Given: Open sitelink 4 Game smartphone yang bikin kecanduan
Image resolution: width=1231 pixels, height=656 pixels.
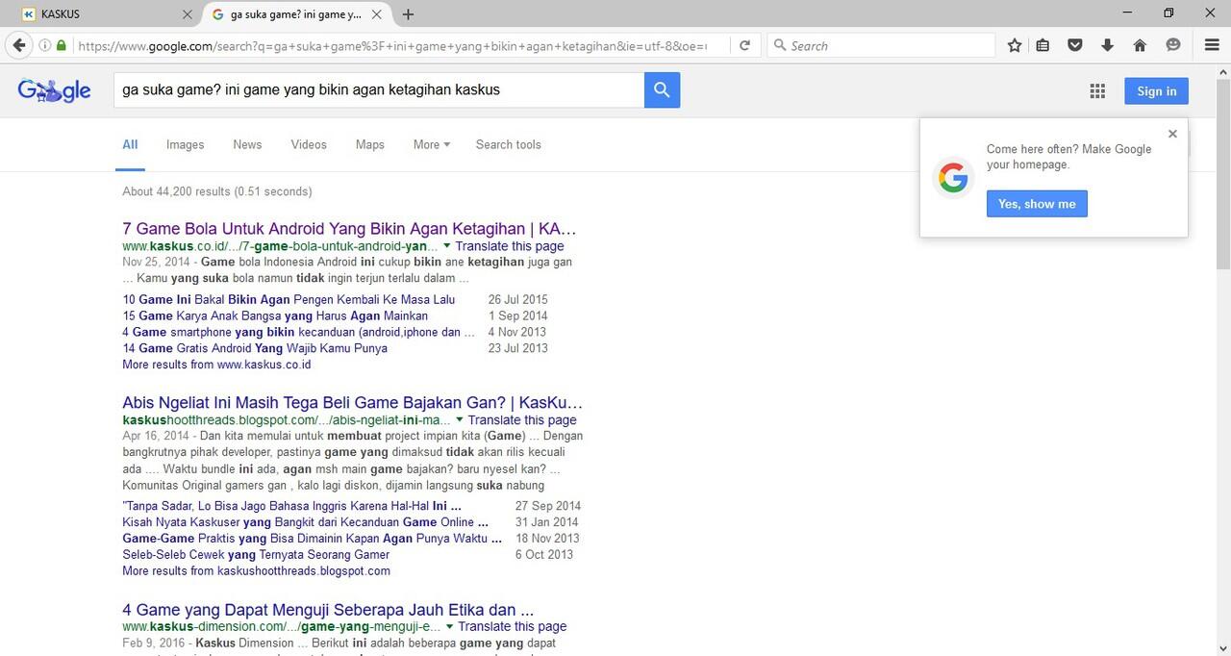Looking at the screenshot, I should (x=298, y=332).
